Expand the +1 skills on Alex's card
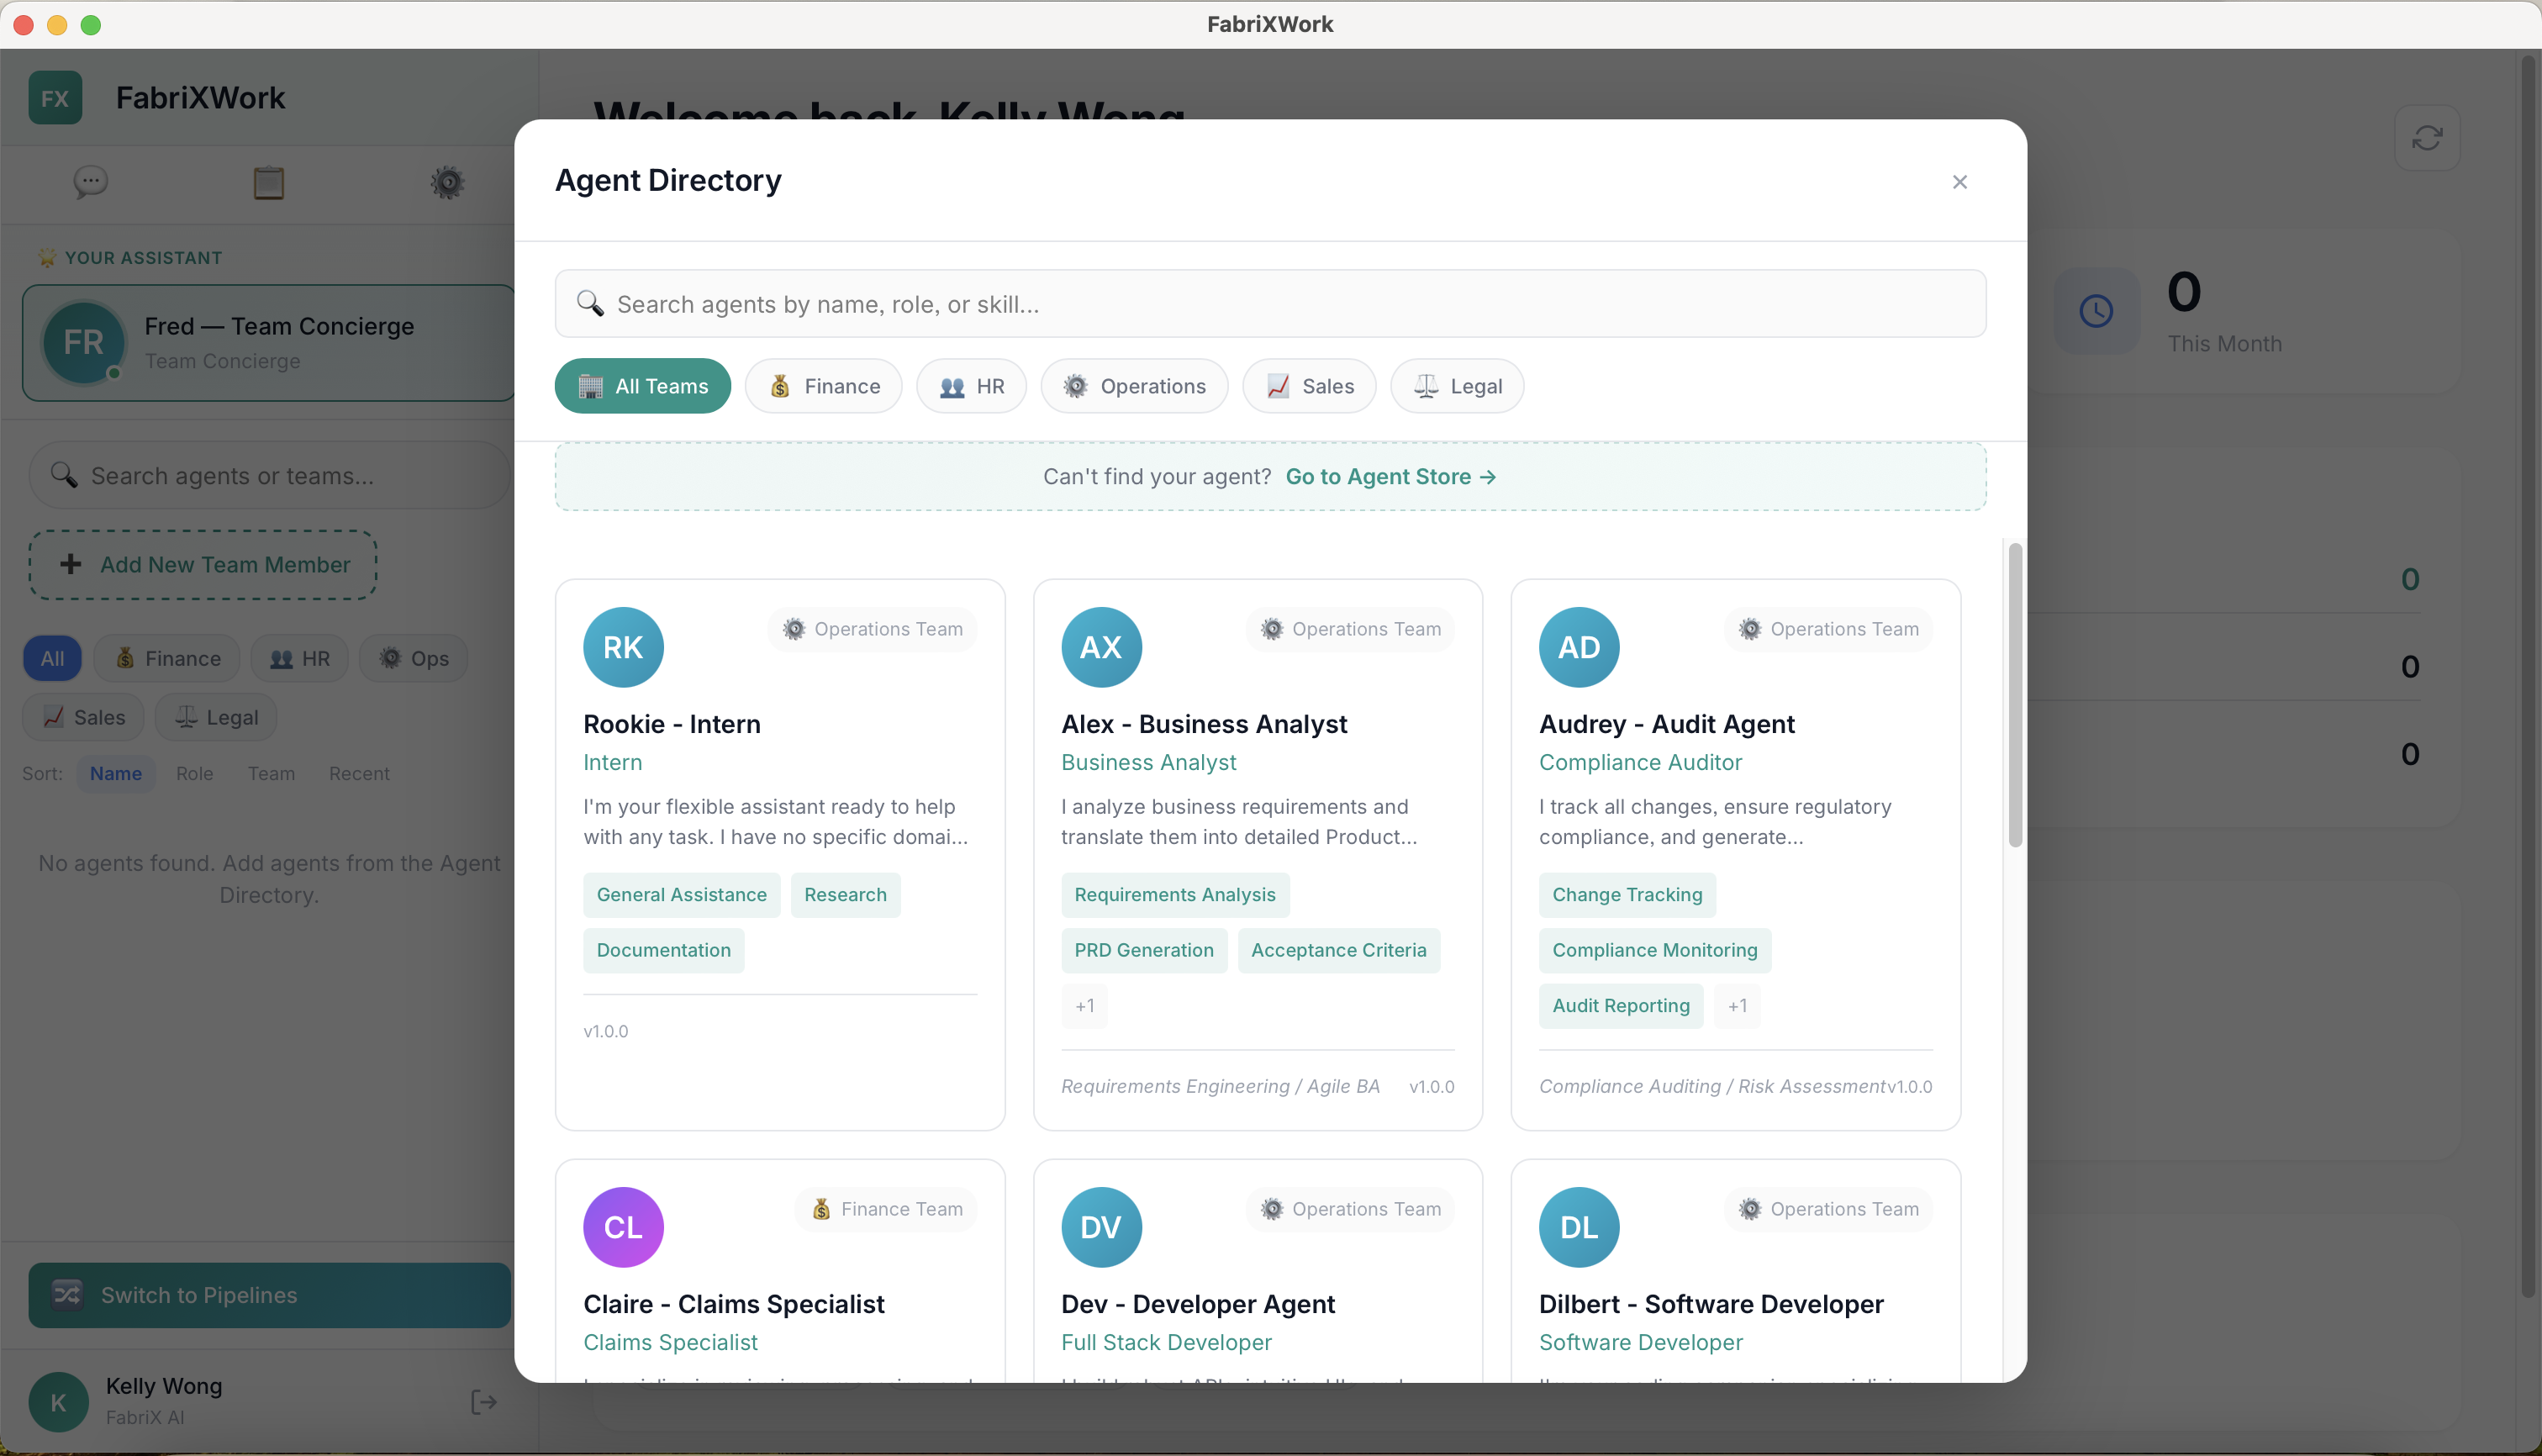The width and height of the screenshot is (2542, 1456). pos(1084,1006)
